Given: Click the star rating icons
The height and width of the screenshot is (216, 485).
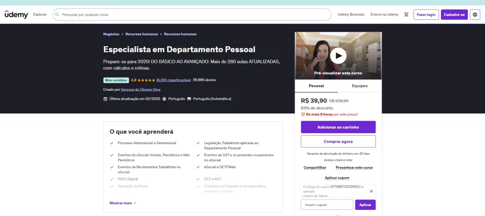Looking at the screenshot, I should (x=146, y=80).
